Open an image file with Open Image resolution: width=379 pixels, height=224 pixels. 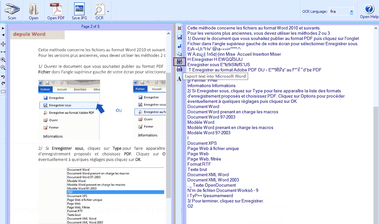[x=33, y=11]
